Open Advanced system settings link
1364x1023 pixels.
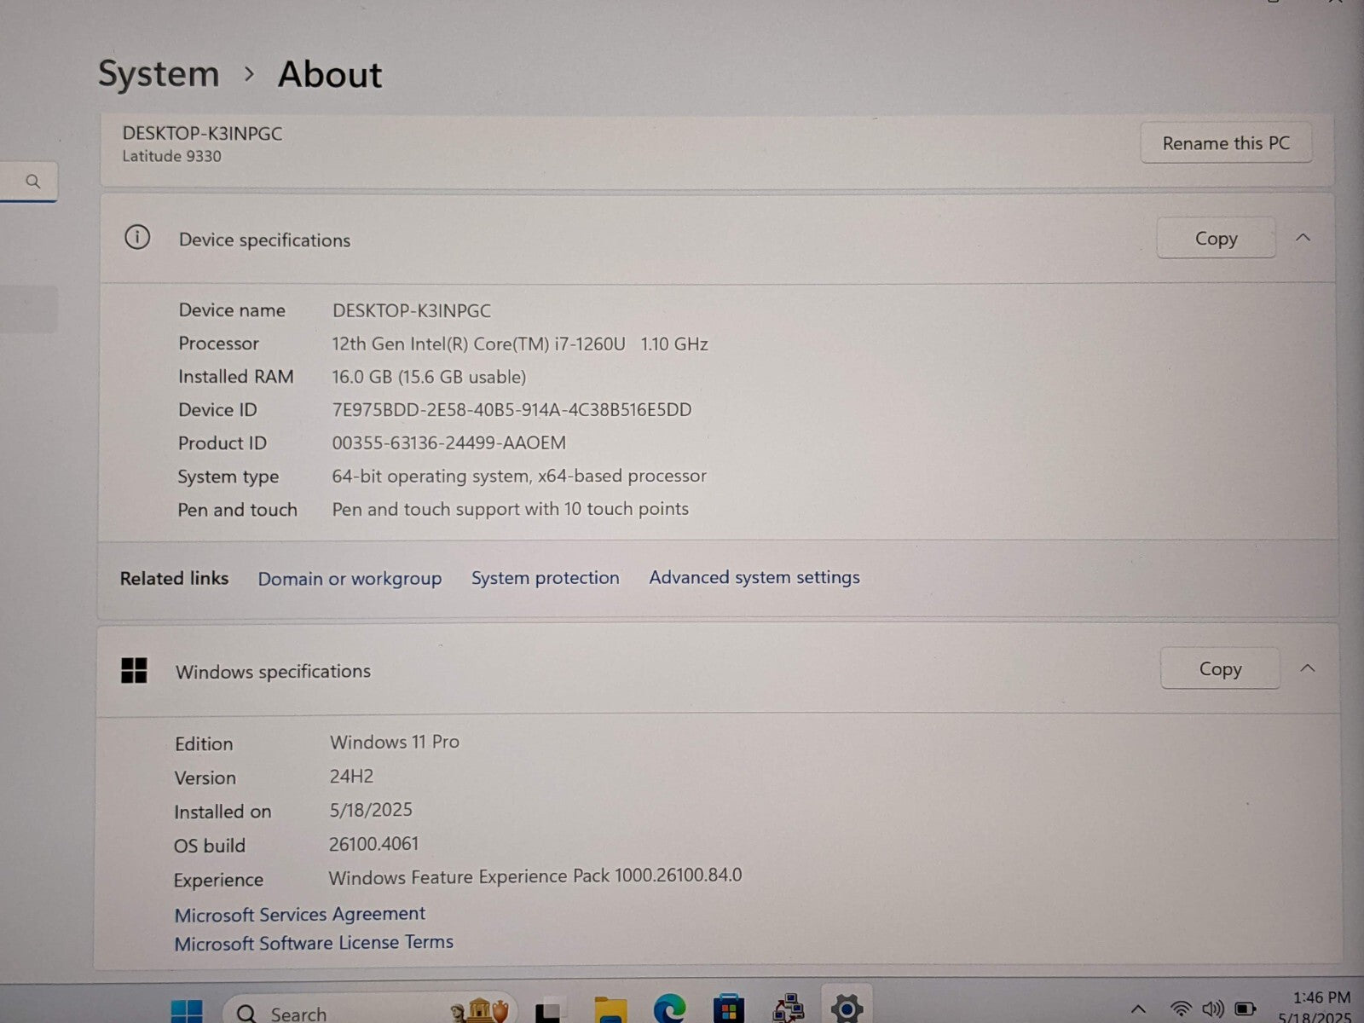pyautogui.click(x=754, y=577)
